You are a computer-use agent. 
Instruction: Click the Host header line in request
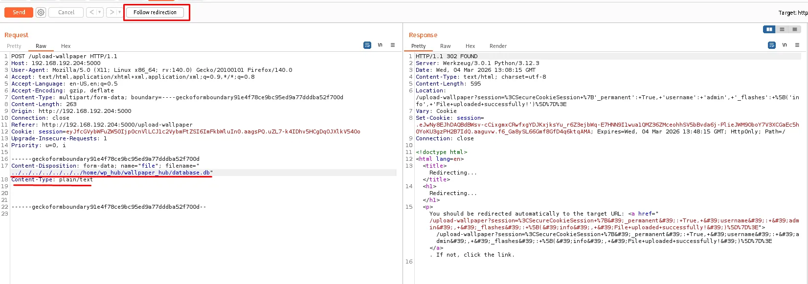[56, 63]
